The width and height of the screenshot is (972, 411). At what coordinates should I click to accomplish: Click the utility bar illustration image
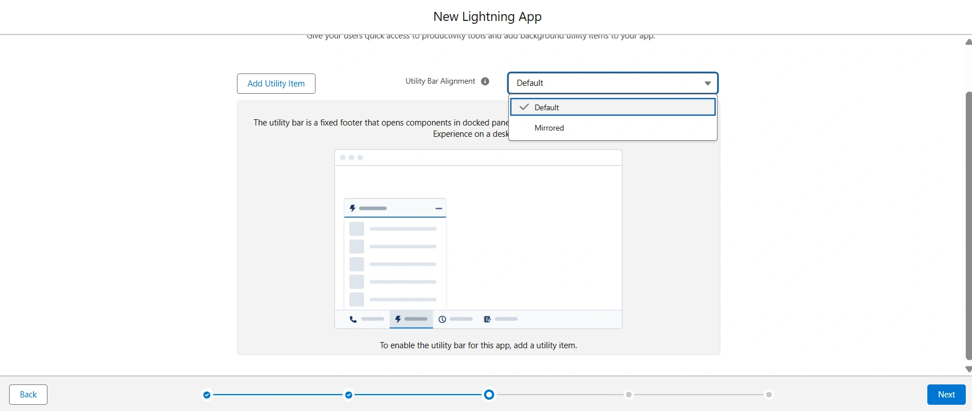coord(478,239)
